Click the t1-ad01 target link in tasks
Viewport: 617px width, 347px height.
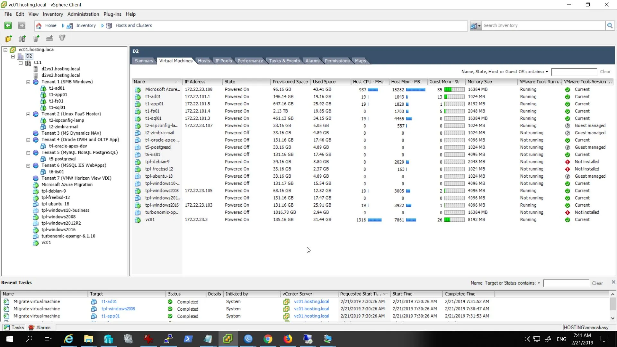pos(109,302)
